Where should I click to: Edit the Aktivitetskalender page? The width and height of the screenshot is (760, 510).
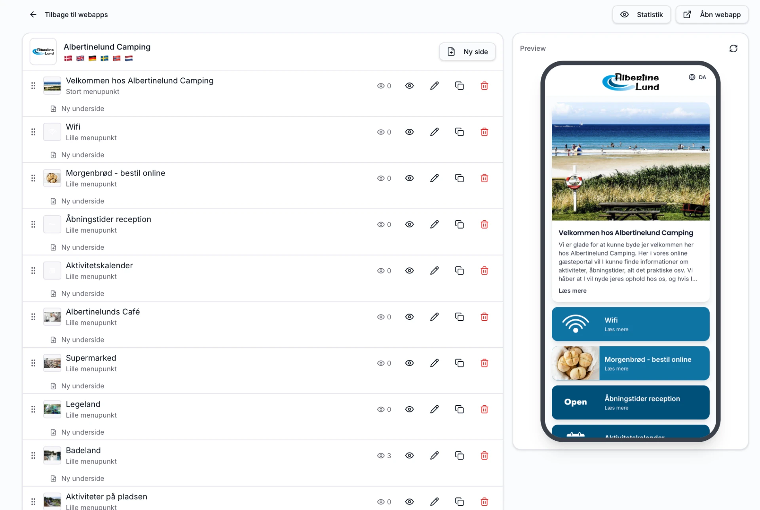(x=434, y=271)
